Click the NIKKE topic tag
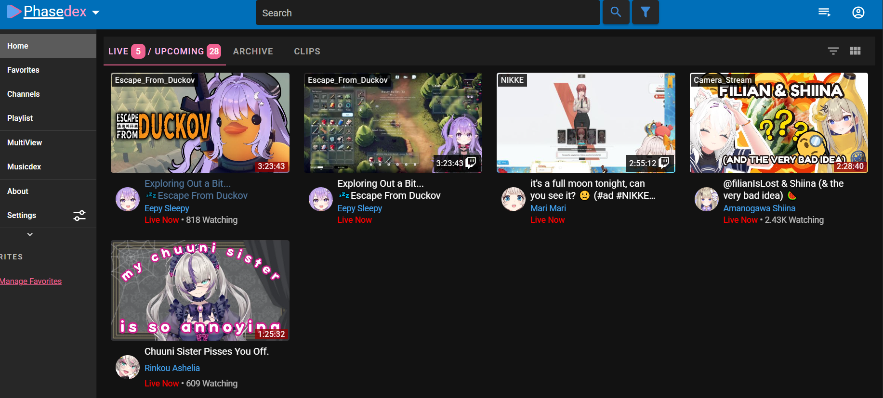This screenshot has height=398, width=883. click(512, 80)
